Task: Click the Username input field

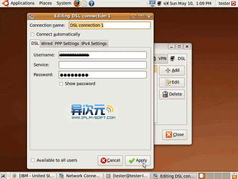Action: click(103, 55)
